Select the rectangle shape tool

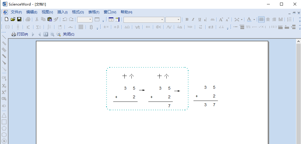[4, 122]
